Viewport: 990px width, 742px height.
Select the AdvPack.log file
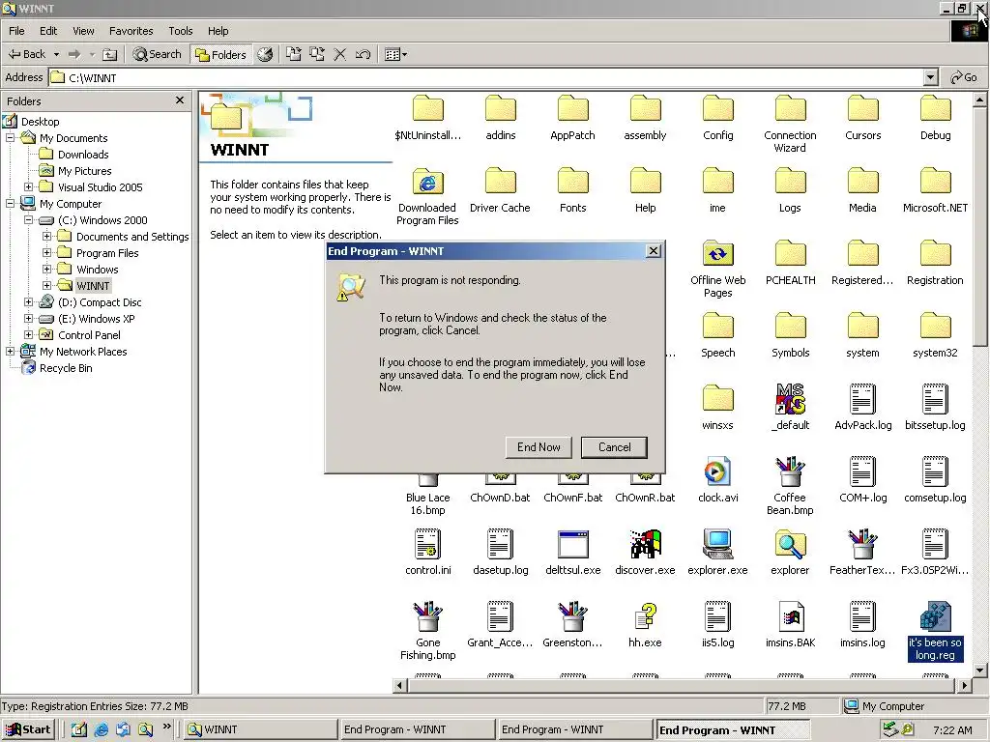pyautogui.click(x=862, y=408)
